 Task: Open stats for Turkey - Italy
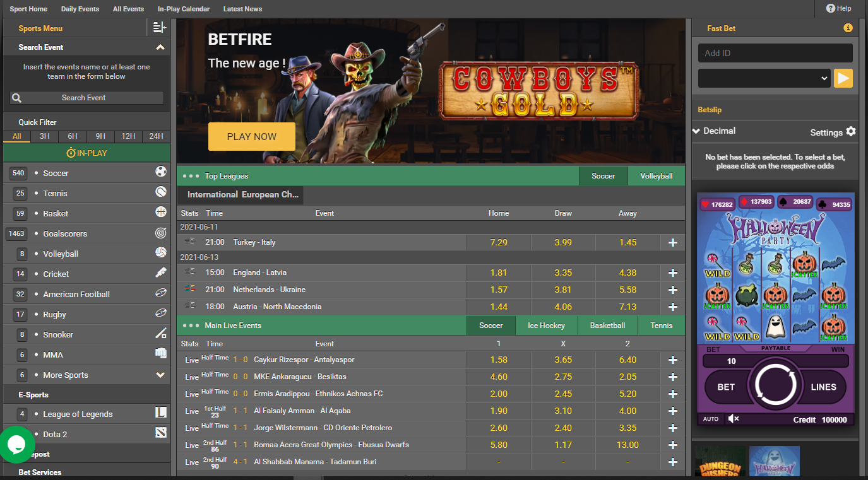coord(189,242)
